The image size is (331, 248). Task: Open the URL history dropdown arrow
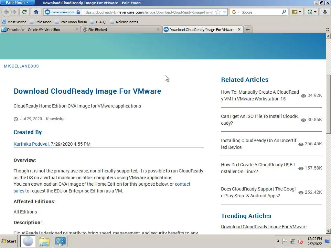coord(224,12)
